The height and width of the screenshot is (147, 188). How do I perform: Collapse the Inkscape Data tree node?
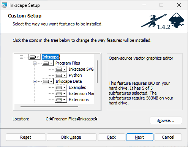(x=35, y=81)
